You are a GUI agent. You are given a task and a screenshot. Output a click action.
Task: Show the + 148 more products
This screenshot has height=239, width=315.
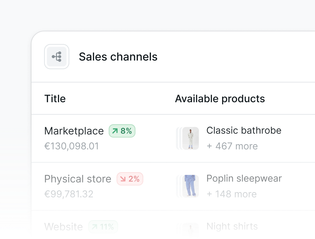pos(232,194)
